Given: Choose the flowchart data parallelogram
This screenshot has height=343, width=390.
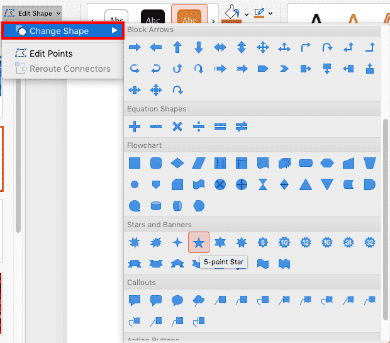Looking at the screenshot, I should point(199,163).
